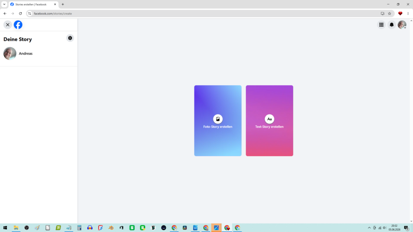Select Foto-Story erstellen card
Viewport: 413px width, 232px height.
tap(218, 121)
